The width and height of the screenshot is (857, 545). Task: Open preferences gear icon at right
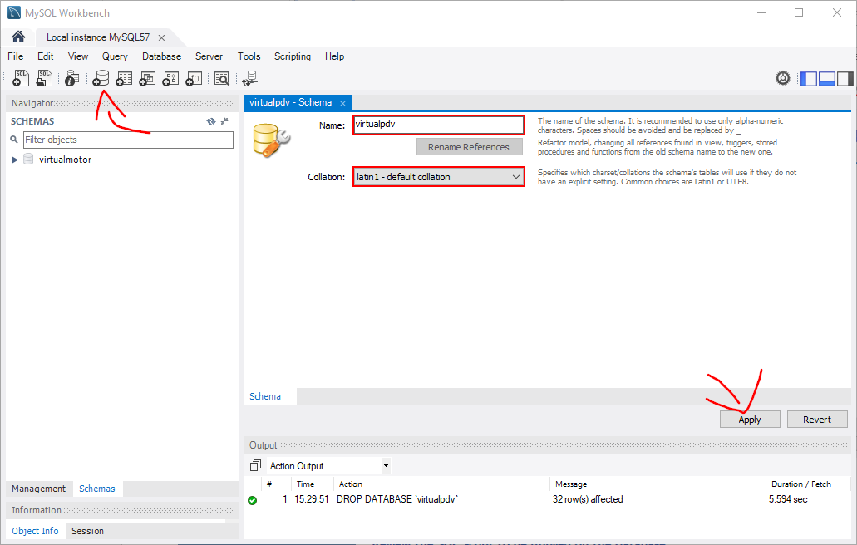point(783,78)
